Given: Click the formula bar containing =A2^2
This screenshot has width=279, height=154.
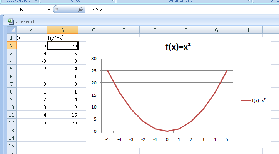Looking at the screenshot, I should [x=182, y=10].
